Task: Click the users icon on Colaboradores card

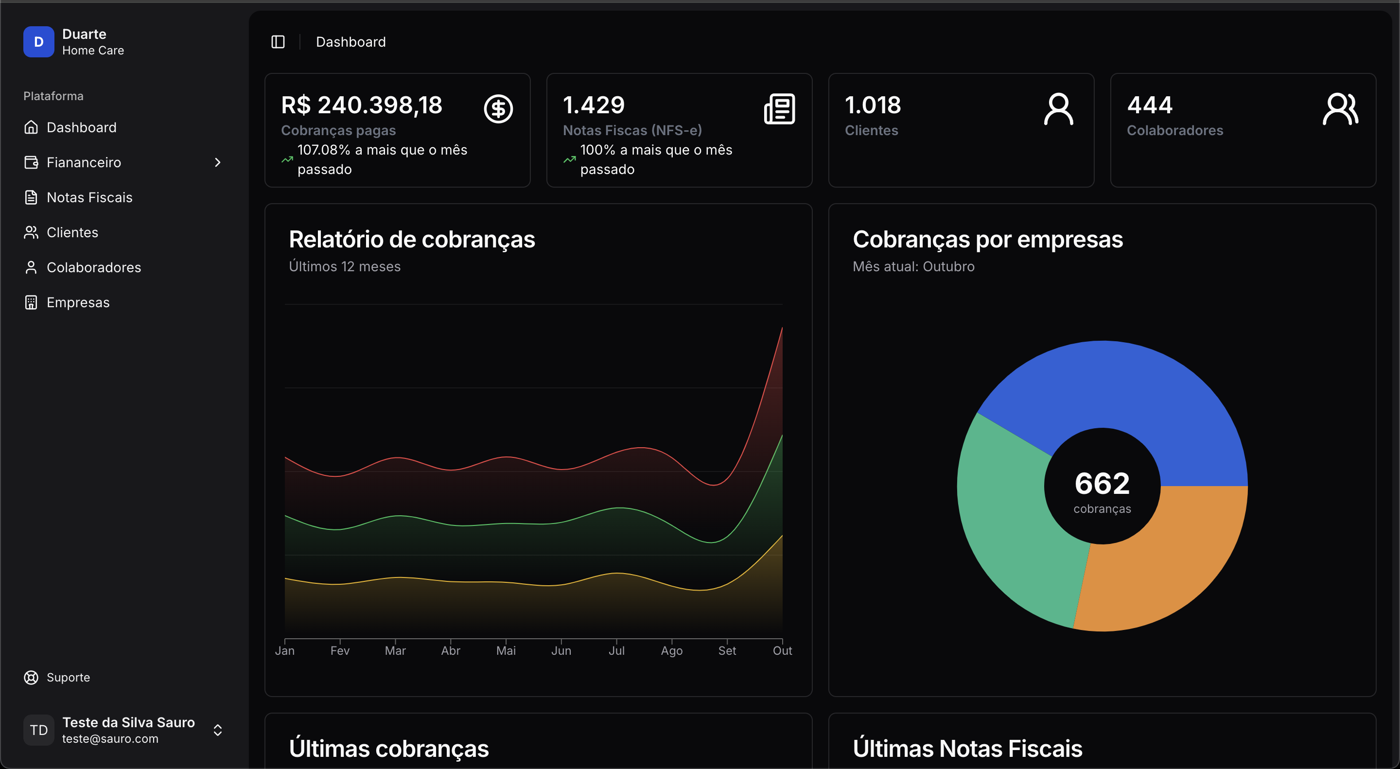Action: coord(1341,109)
